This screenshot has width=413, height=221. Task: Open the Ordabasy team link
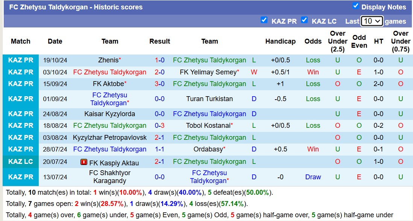click(208, 150)
